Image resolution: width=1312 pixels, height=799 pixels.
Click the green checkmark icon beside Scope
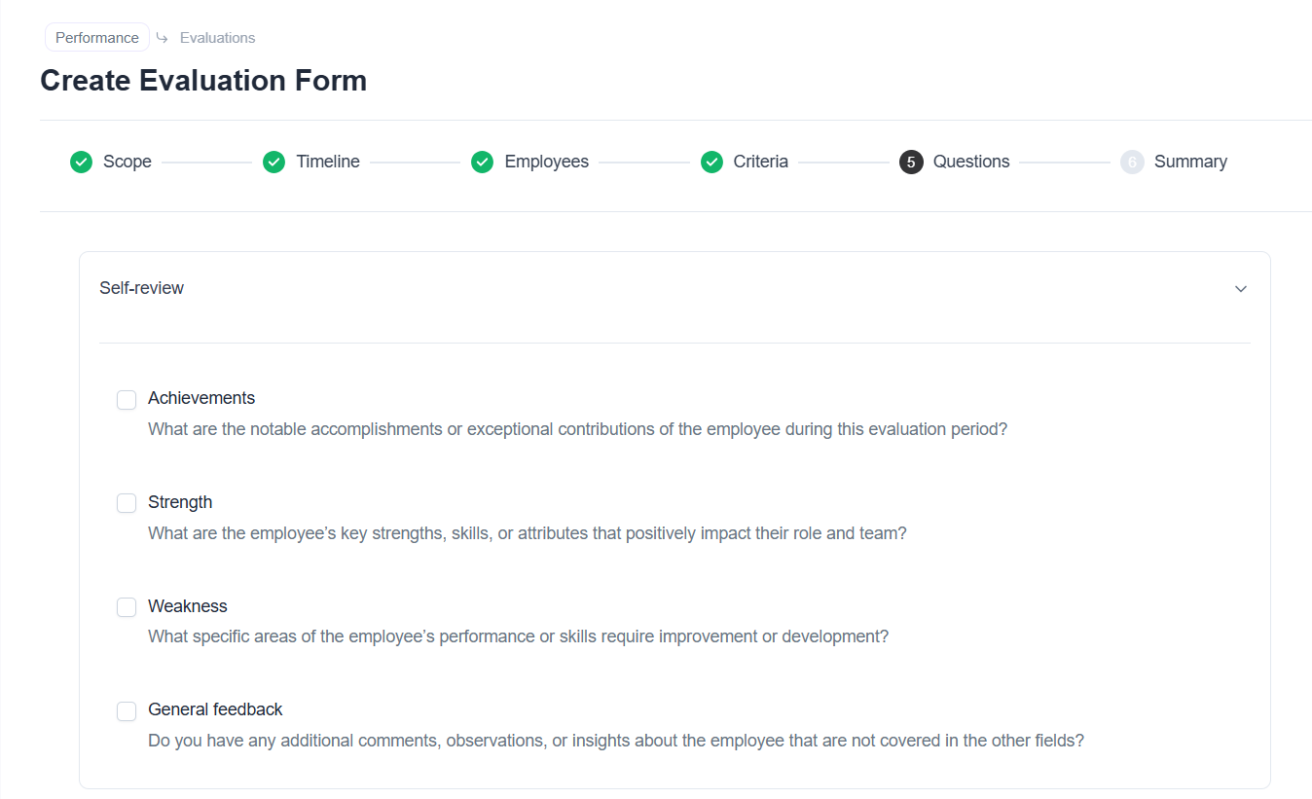click(x=81, y=163)
